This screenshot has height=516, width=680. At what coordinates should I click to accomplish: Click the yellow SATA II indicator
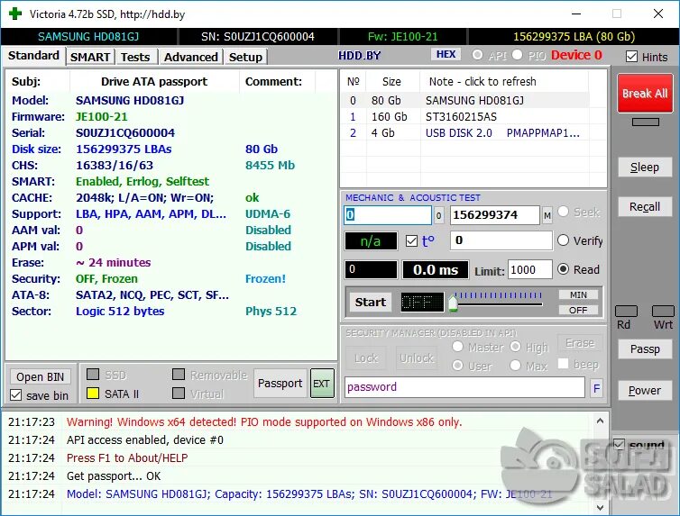point(93,393)
